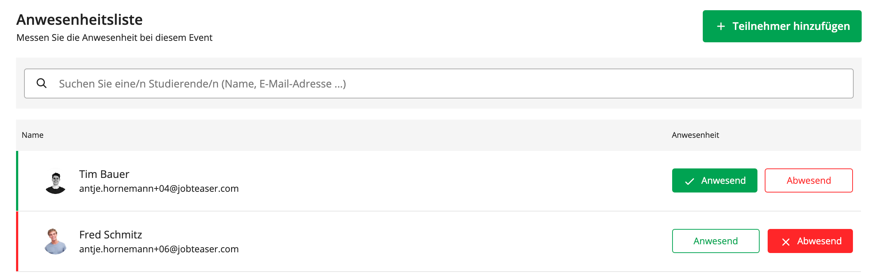Click the name Tim Bauer
Viewport: 877px width, 280px height.
[x=104, y=174]
